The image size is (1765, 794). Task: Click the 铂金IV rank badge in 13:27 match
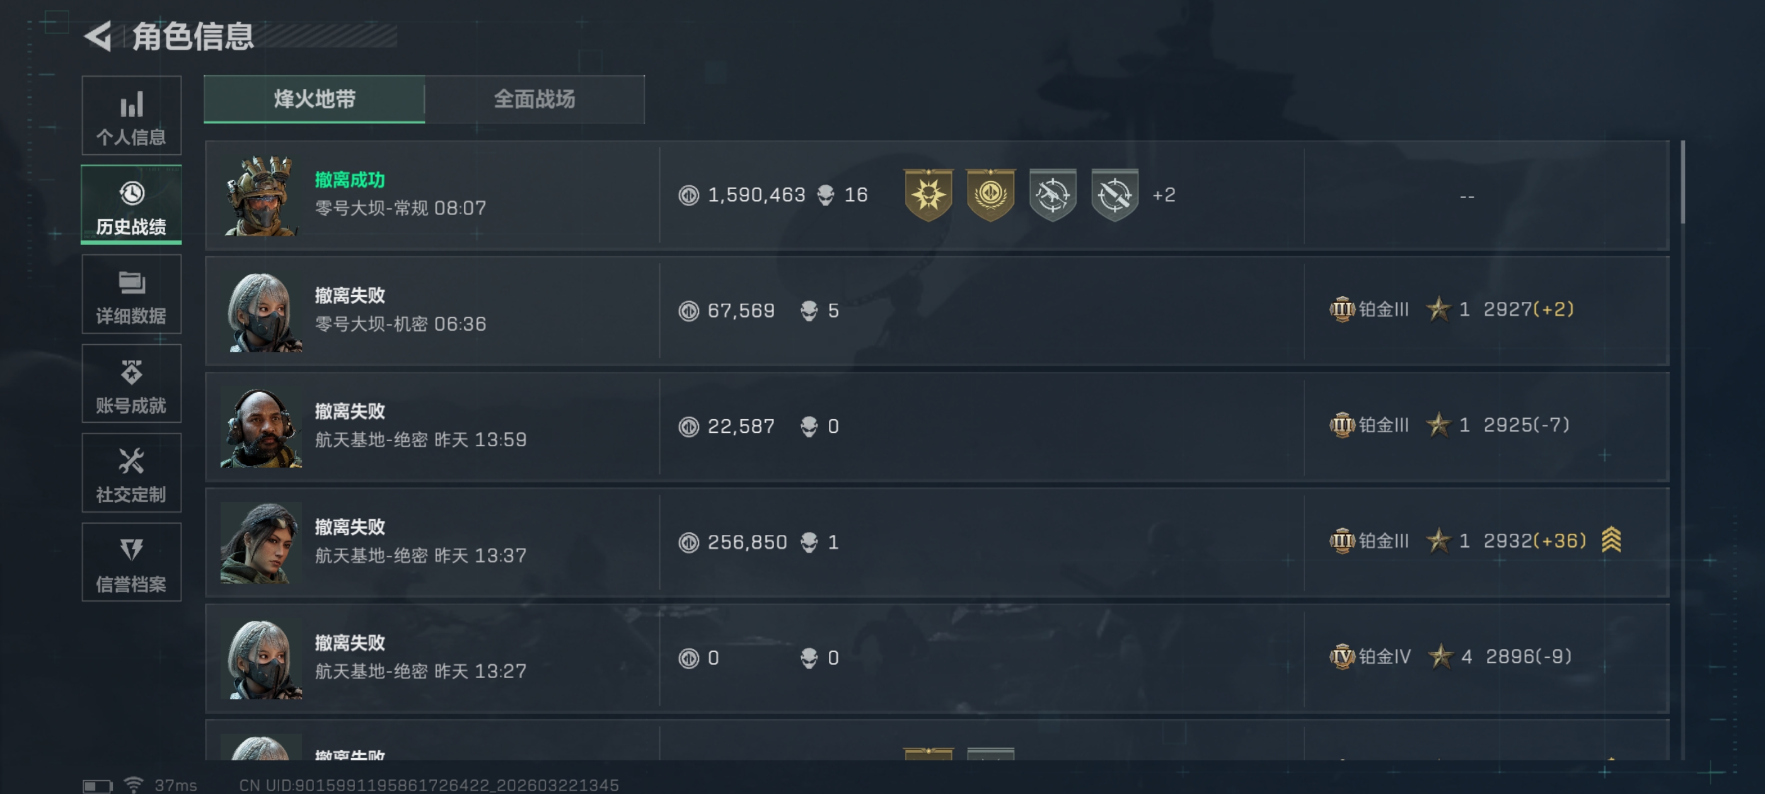(x=1341, y=656)
